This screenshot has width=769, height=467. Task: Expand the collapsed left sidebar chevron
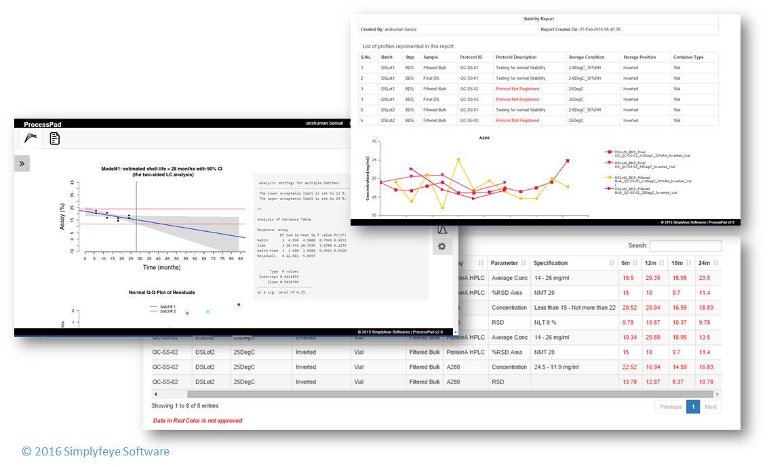(x=21, y=163)
